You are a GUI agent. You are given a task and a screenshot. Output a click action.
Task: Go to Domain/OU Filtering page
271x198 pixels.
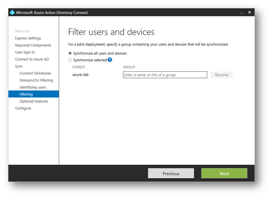36,80
